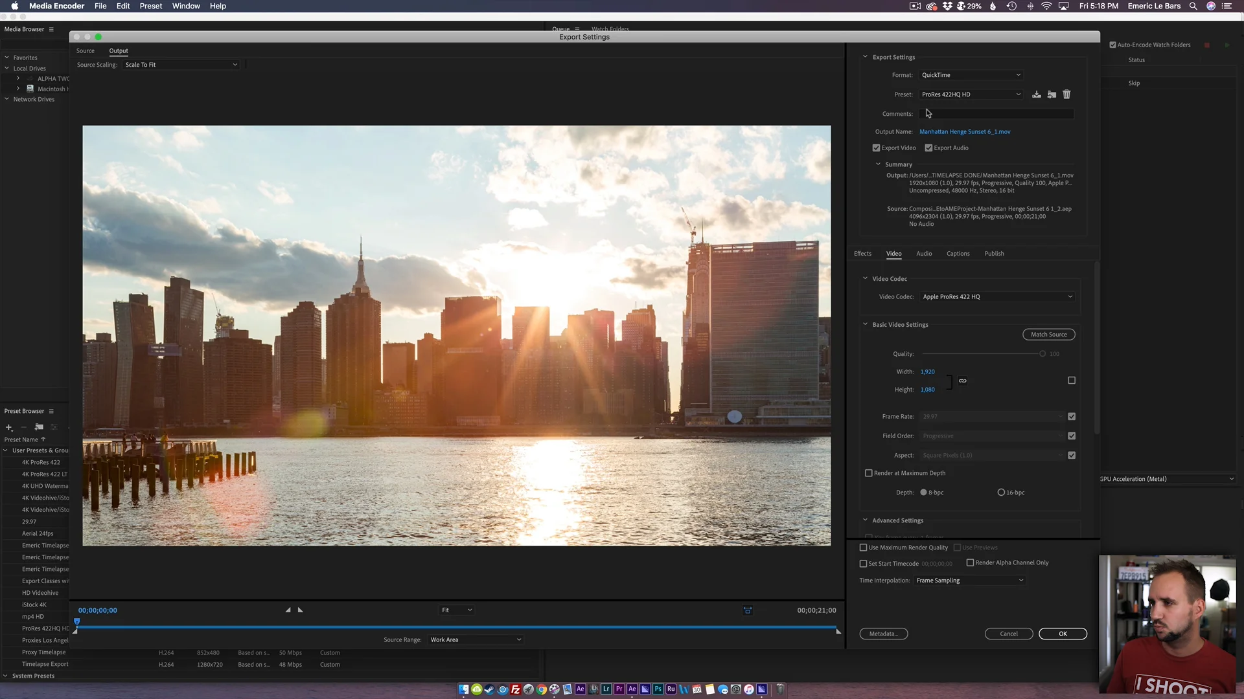This screenshot has width=1244, height=699.
Task: Open the Format dropdown showing QuickTime
Action: coord(970,75)
